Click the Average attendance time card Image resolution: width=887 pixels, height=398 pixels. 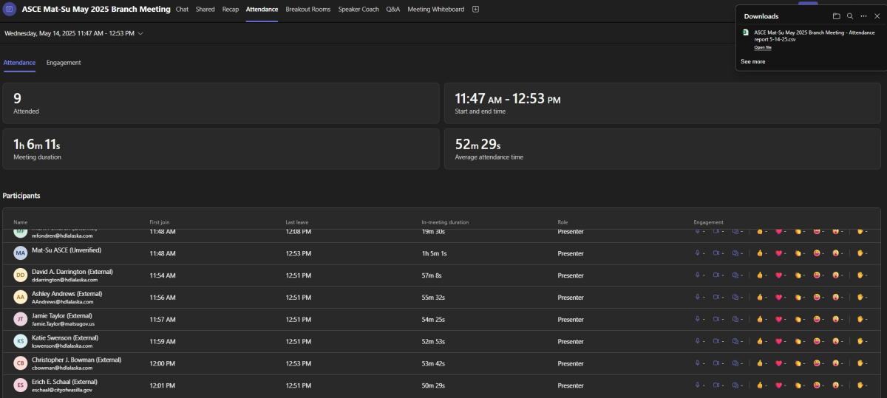662,148
